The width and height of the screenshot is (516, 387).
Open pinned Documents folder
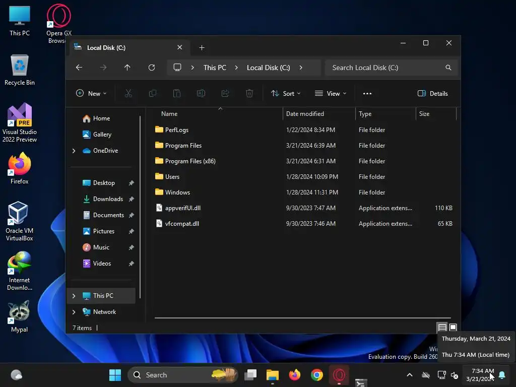(x=109, y=215)
